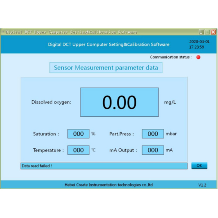
Task: Click the mbar unit label
Action: coord(171,133)
